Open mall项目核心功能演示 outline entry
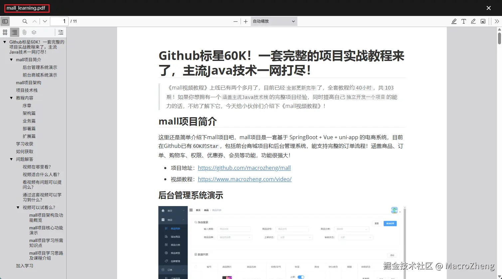This screenshot has width=502, height=279. point(46,230)
